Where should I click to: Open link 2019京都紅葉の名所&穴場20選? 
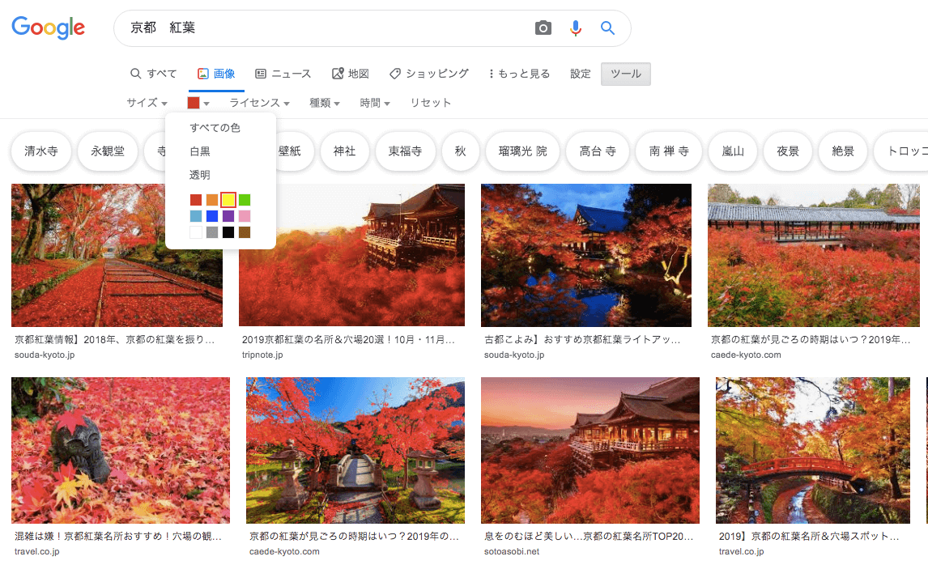point(348,340)
